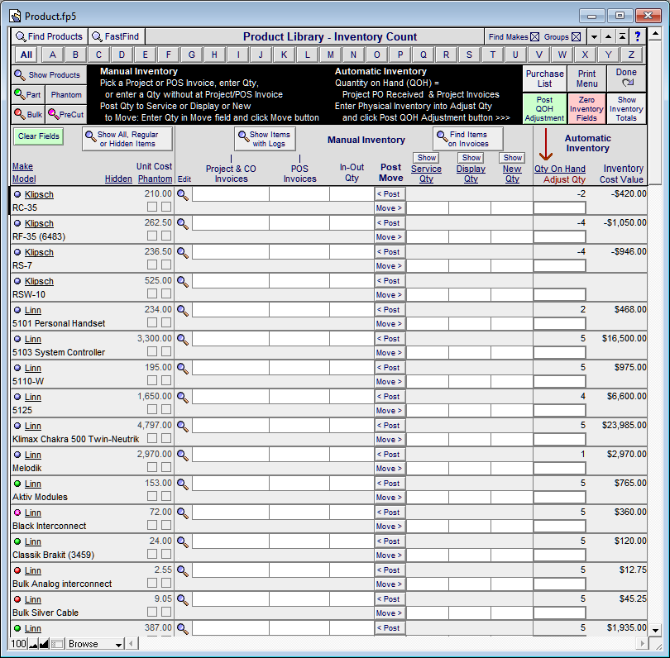This screenshot has height=658, width=670.
Task: Click the red dot beside Linn Bulk Silver Cable
Action: click(17, 599)
